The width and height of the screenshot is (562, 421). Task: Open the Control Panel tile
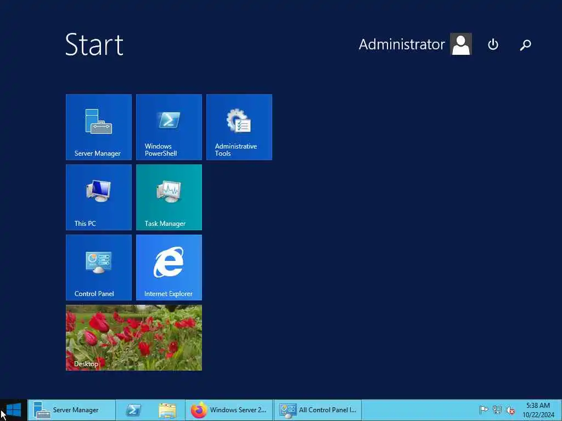(99, 268)
